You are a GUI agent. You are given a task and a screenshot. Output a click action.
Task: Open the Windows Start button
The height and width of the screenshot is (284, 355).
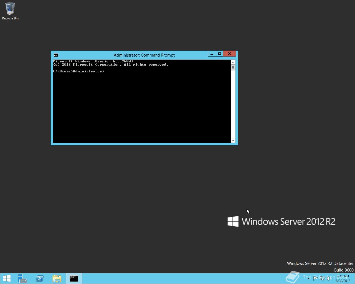point(7,278)
